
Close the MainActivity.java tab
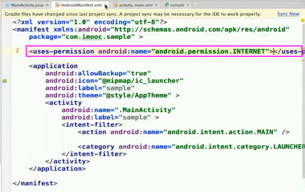coord(47,5)
